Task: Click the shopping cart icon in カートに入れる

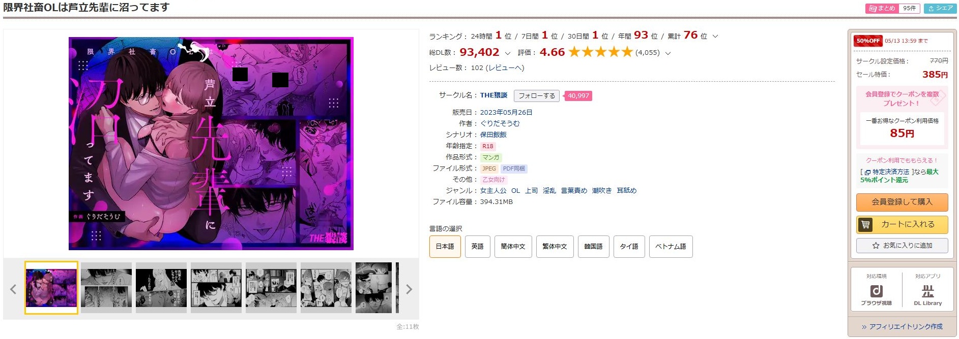Action: pos(865,224)
